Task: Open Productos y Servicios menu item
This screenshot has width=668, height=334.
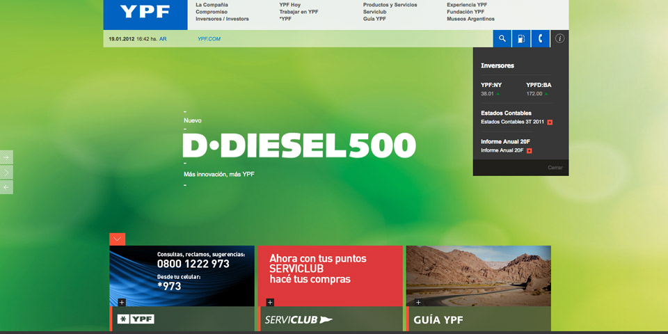Action: pos(390,5)
